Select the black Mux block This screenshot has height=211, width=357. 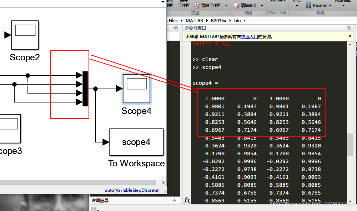[85, 89]
